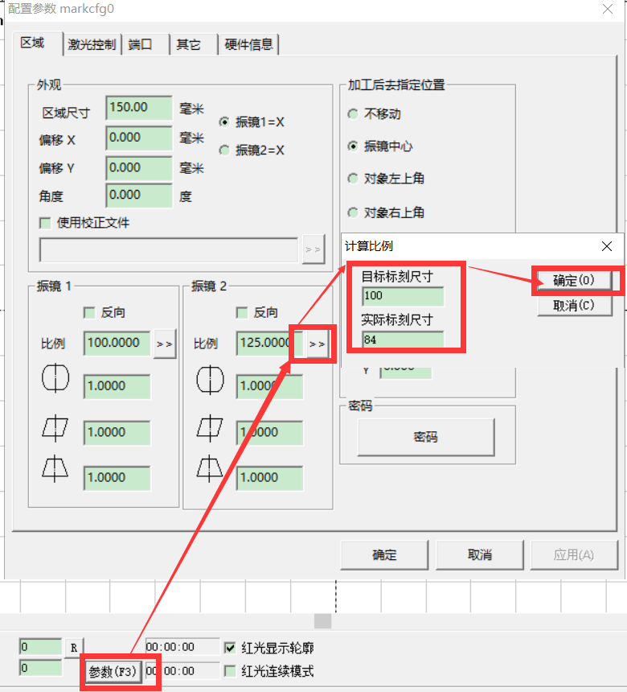
Task: Close the 计算比例 dialog
Action: click(607, 246)
